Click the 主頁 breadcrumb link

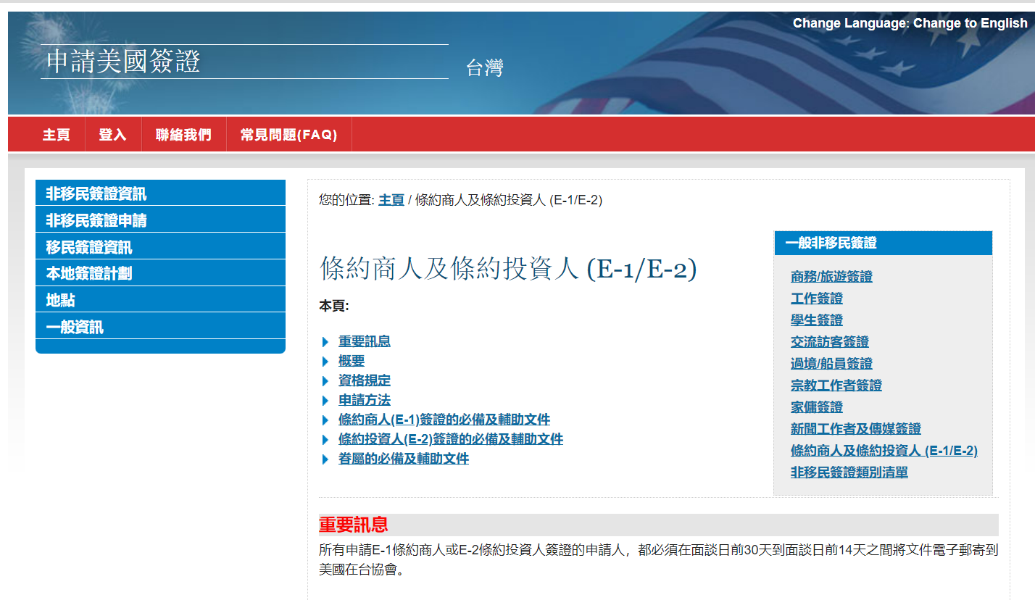[391, 200]
